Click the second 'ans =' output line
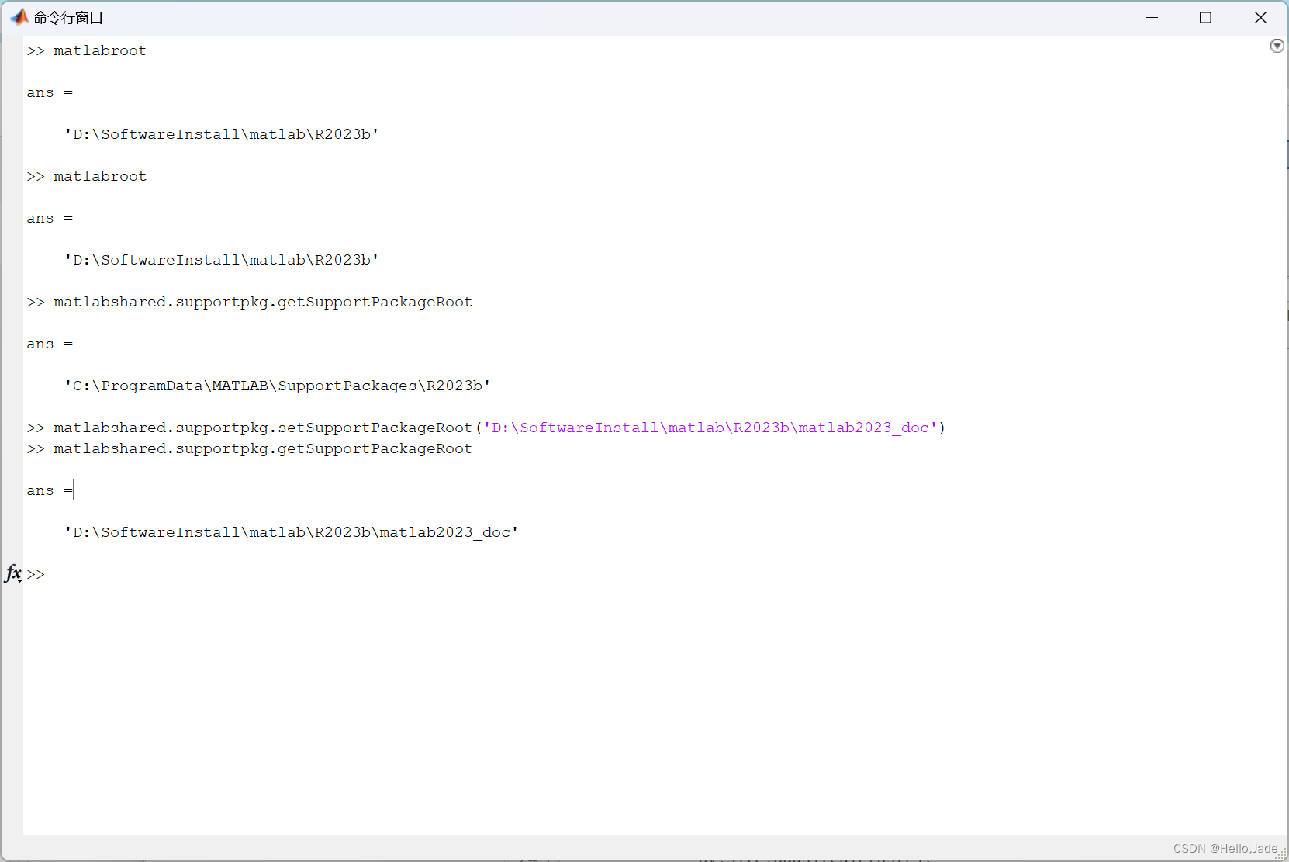This screenshot has height=862, width=1289. [50, 218]
